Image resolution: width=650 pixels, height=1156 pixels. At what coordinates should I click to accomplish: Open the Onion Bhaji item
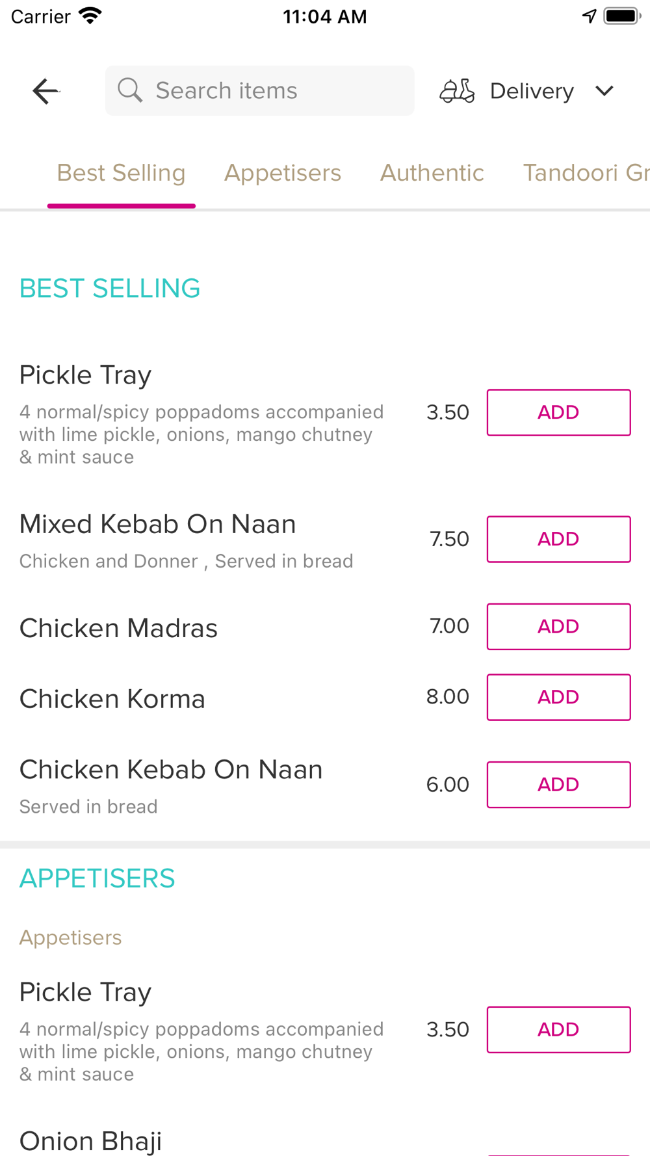(91, 1140)
